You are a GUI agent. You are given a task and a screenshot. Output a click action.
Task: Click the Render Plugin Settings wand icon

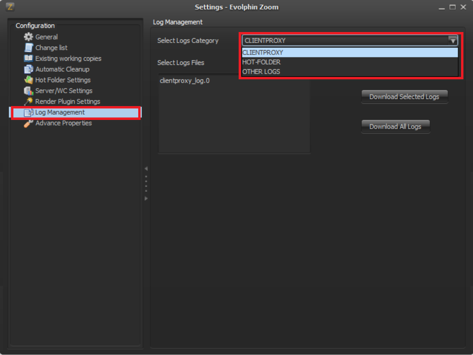click(28, 101)
